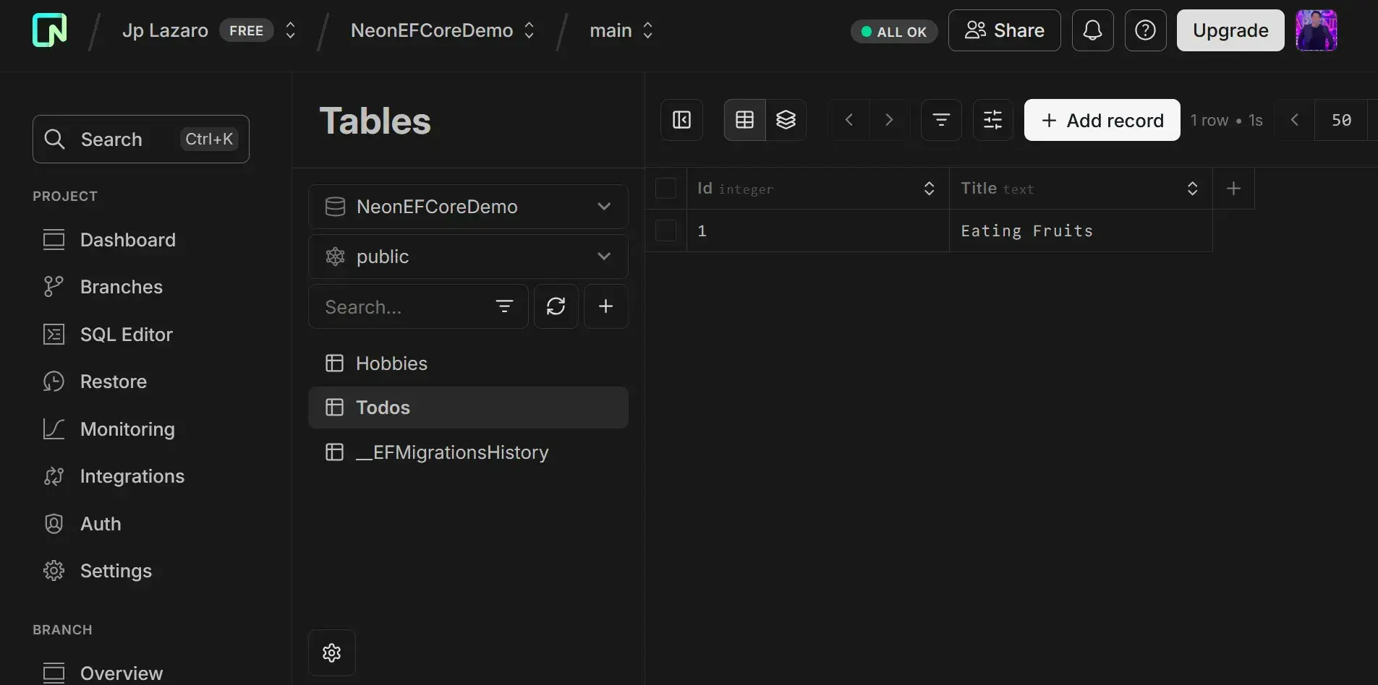
Task: Focus the sidebar Search Ctrl+K box
Action: coord(141,139)
